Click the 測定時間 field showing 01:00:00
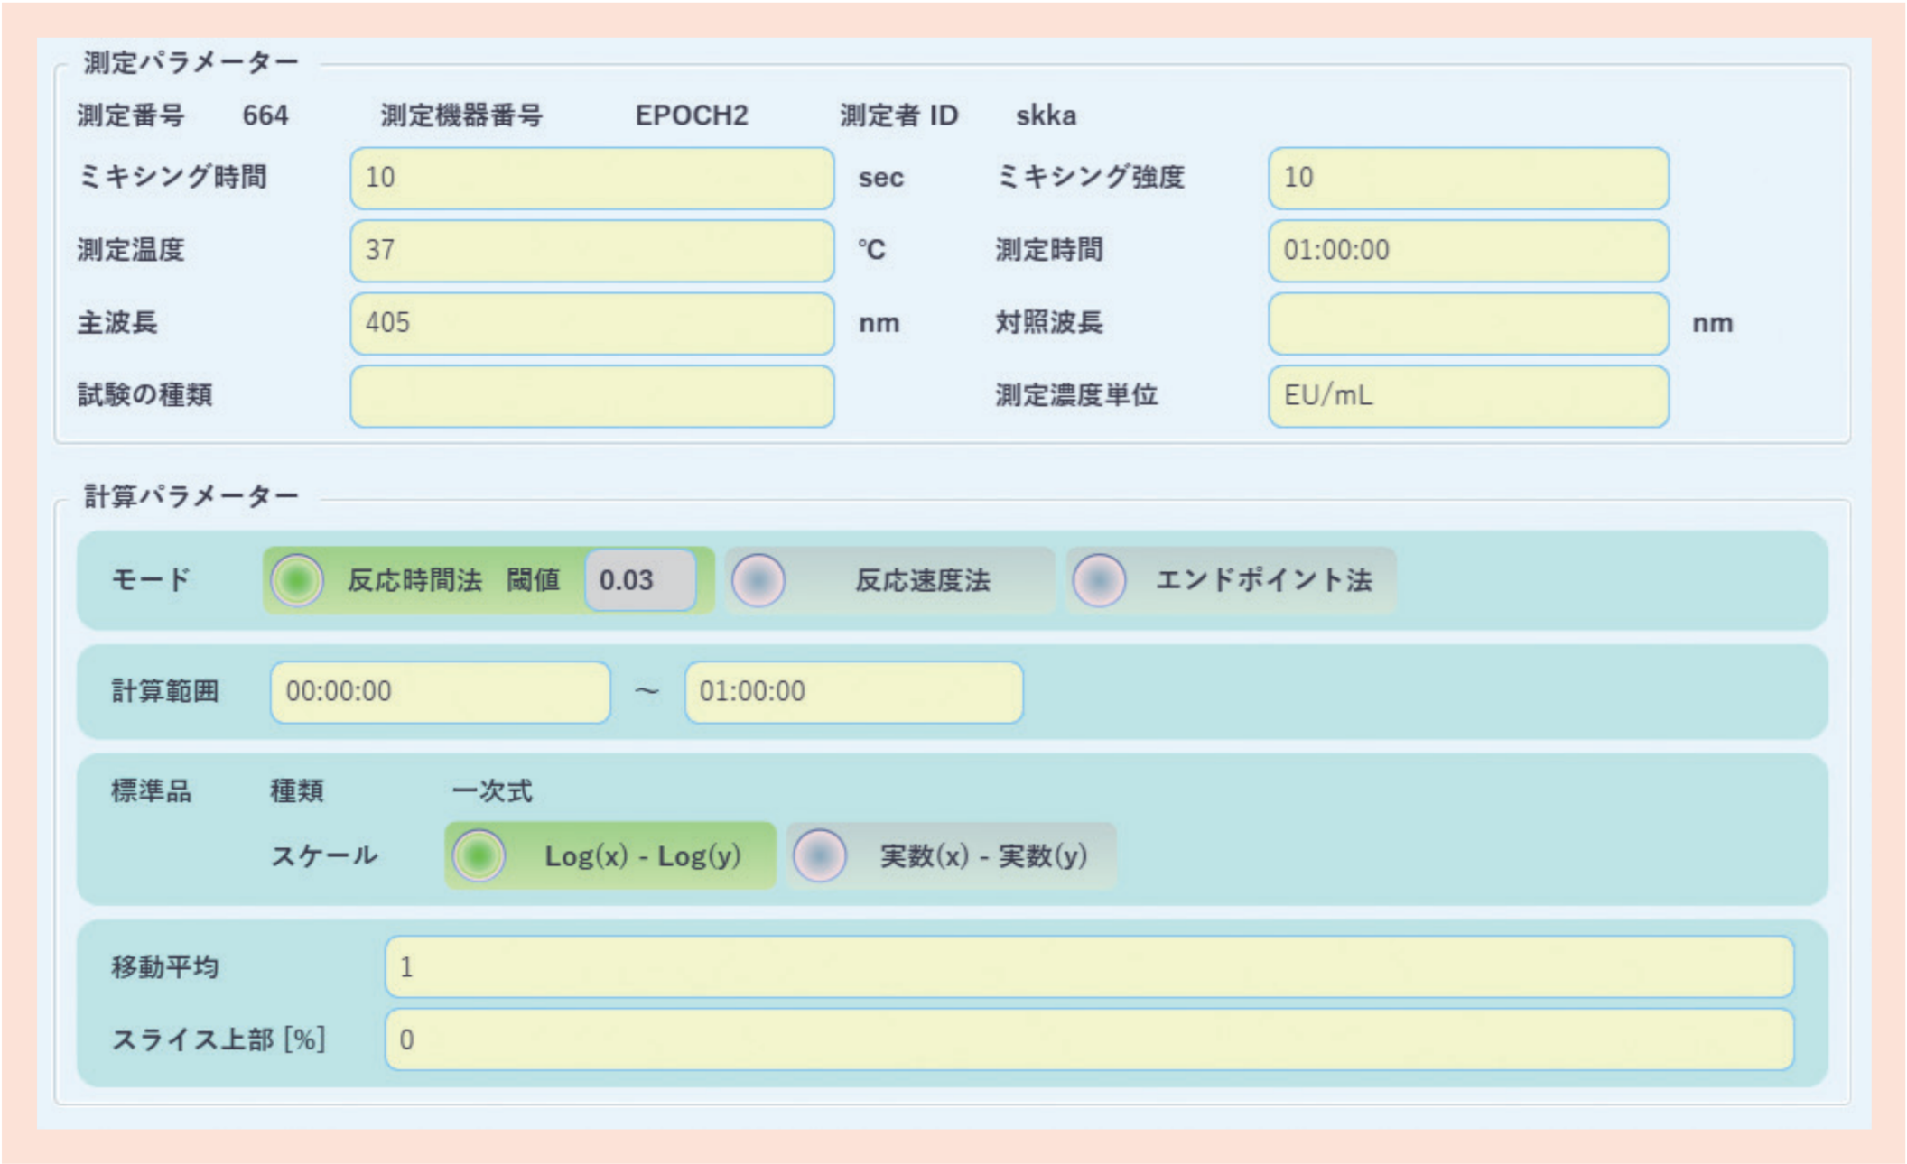This screenshot has height=1164, width=1907. [1467, 250]
